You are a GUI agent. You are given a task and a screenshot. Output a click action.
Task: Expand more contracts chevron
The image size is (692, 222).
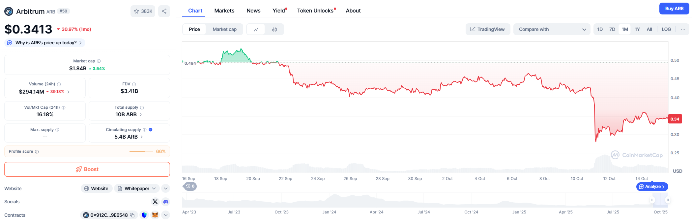[166, 215]
